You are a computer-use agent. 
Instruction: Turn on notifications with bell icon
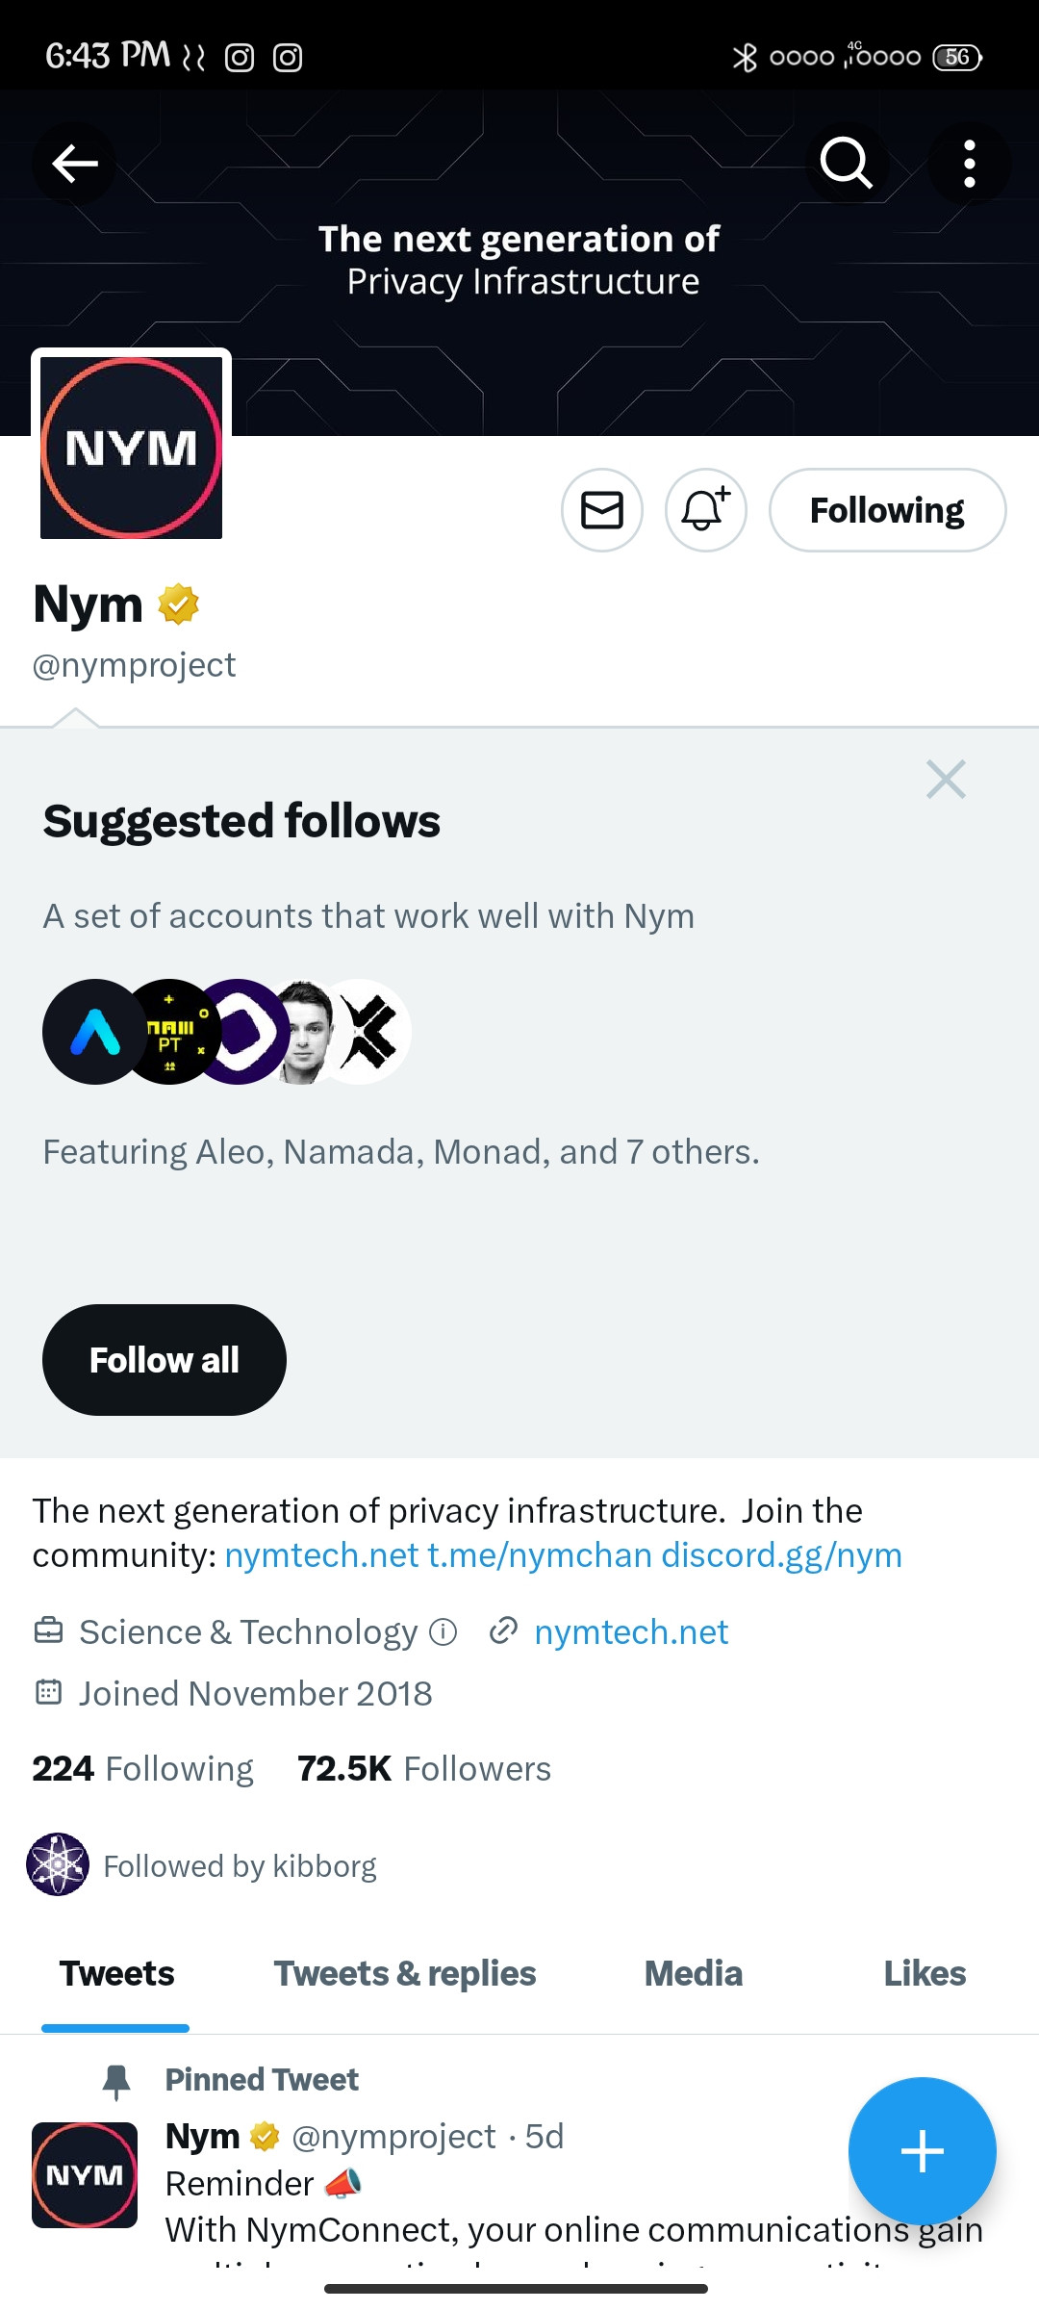coord(706,510)
